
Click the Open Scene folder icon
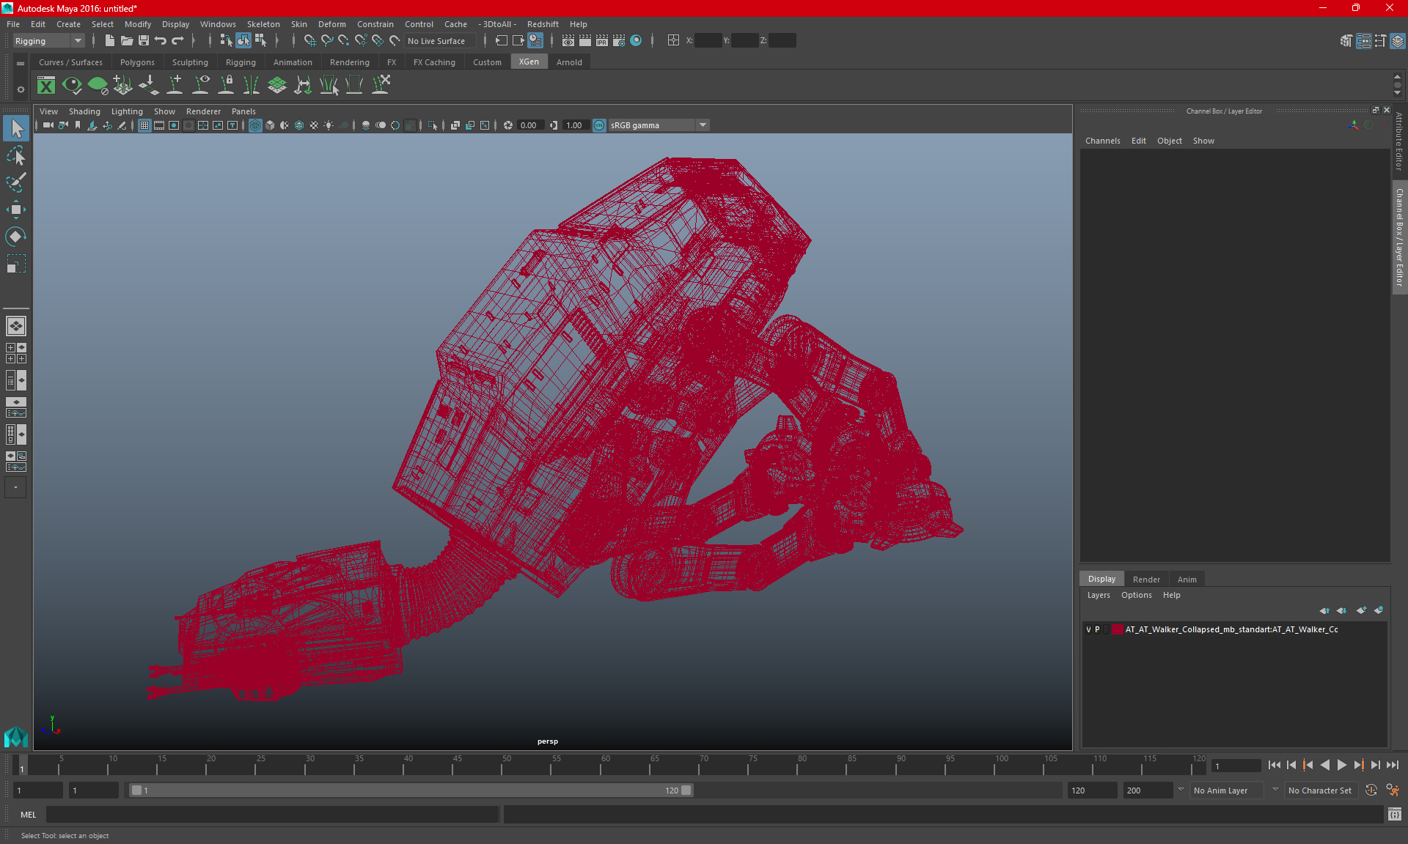(126, 41)
